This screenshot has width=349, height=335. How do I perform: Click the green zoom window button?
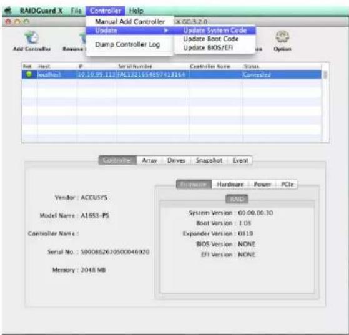tap(26, 22)
